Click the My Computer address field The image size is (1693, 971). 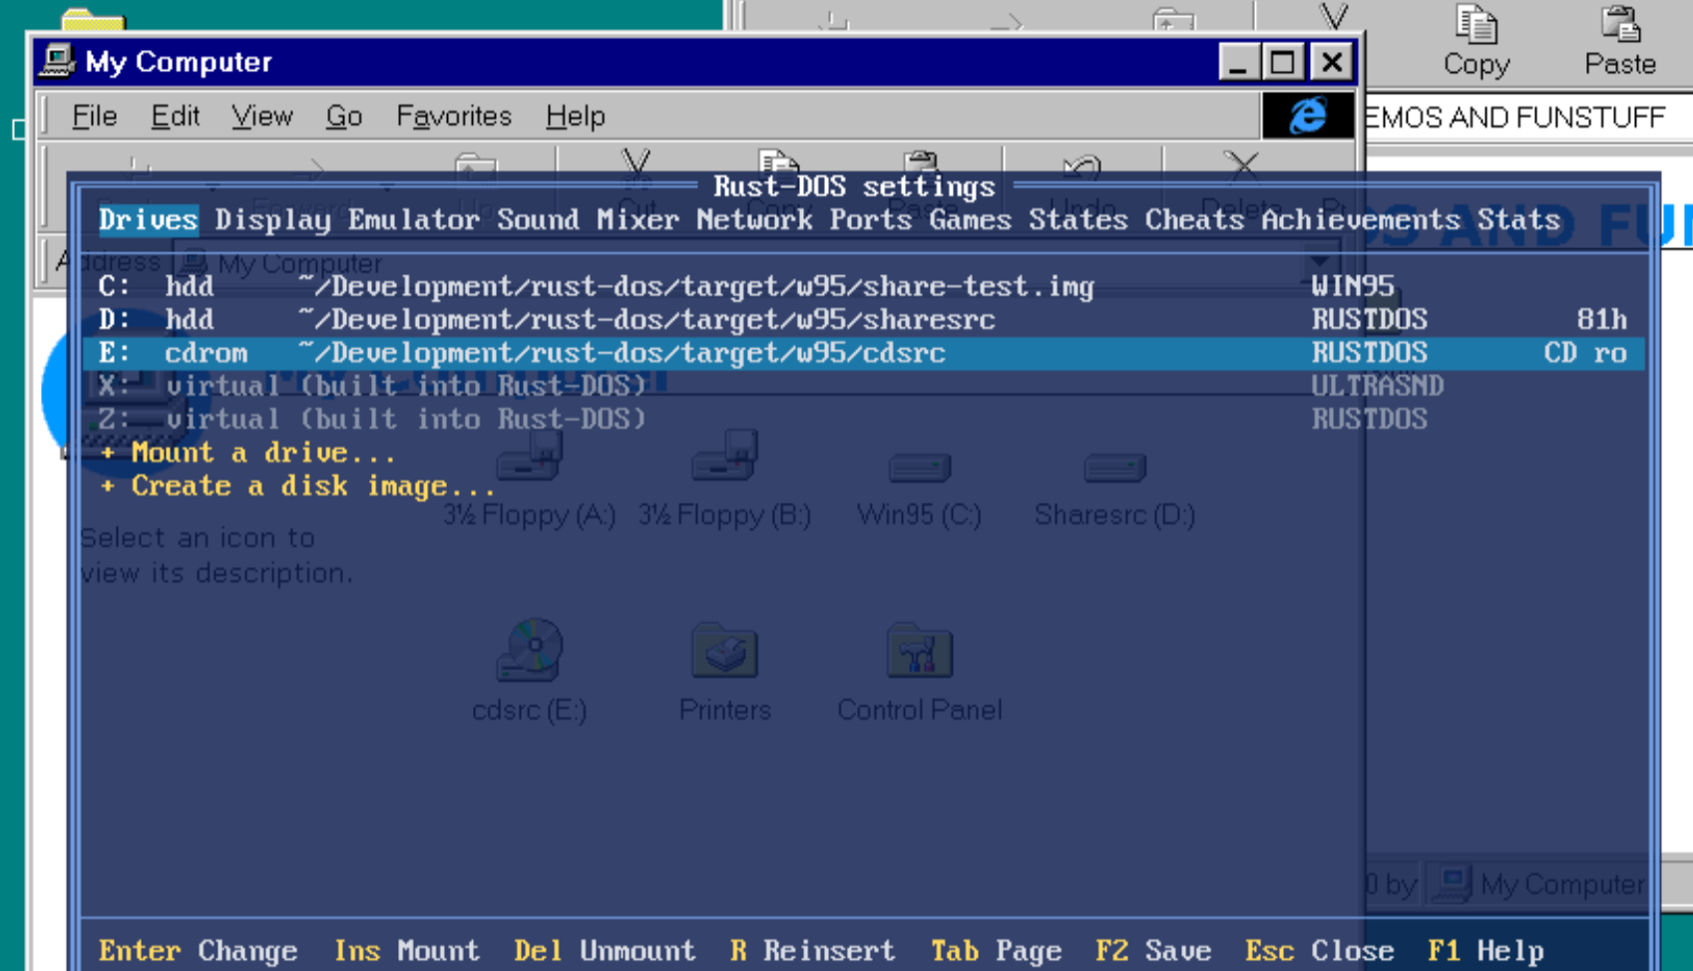coord(755,263)
